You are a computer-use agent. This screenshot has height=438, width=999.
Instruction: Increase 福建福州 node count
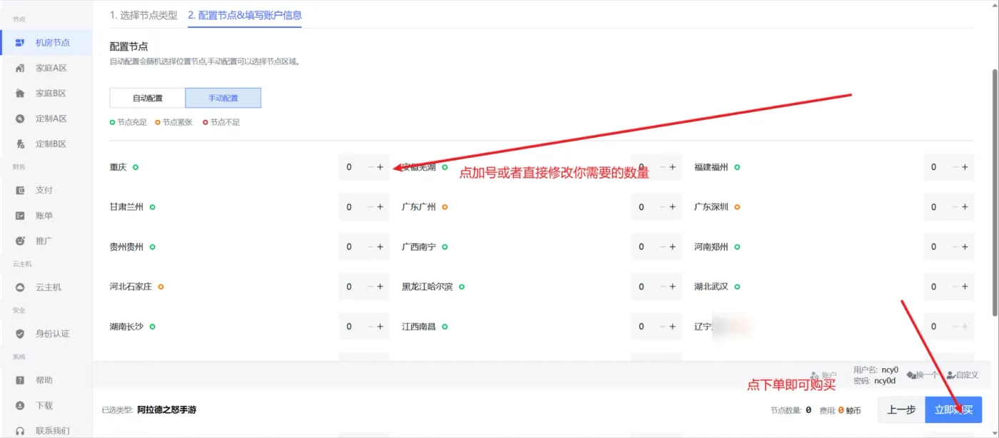965,167
